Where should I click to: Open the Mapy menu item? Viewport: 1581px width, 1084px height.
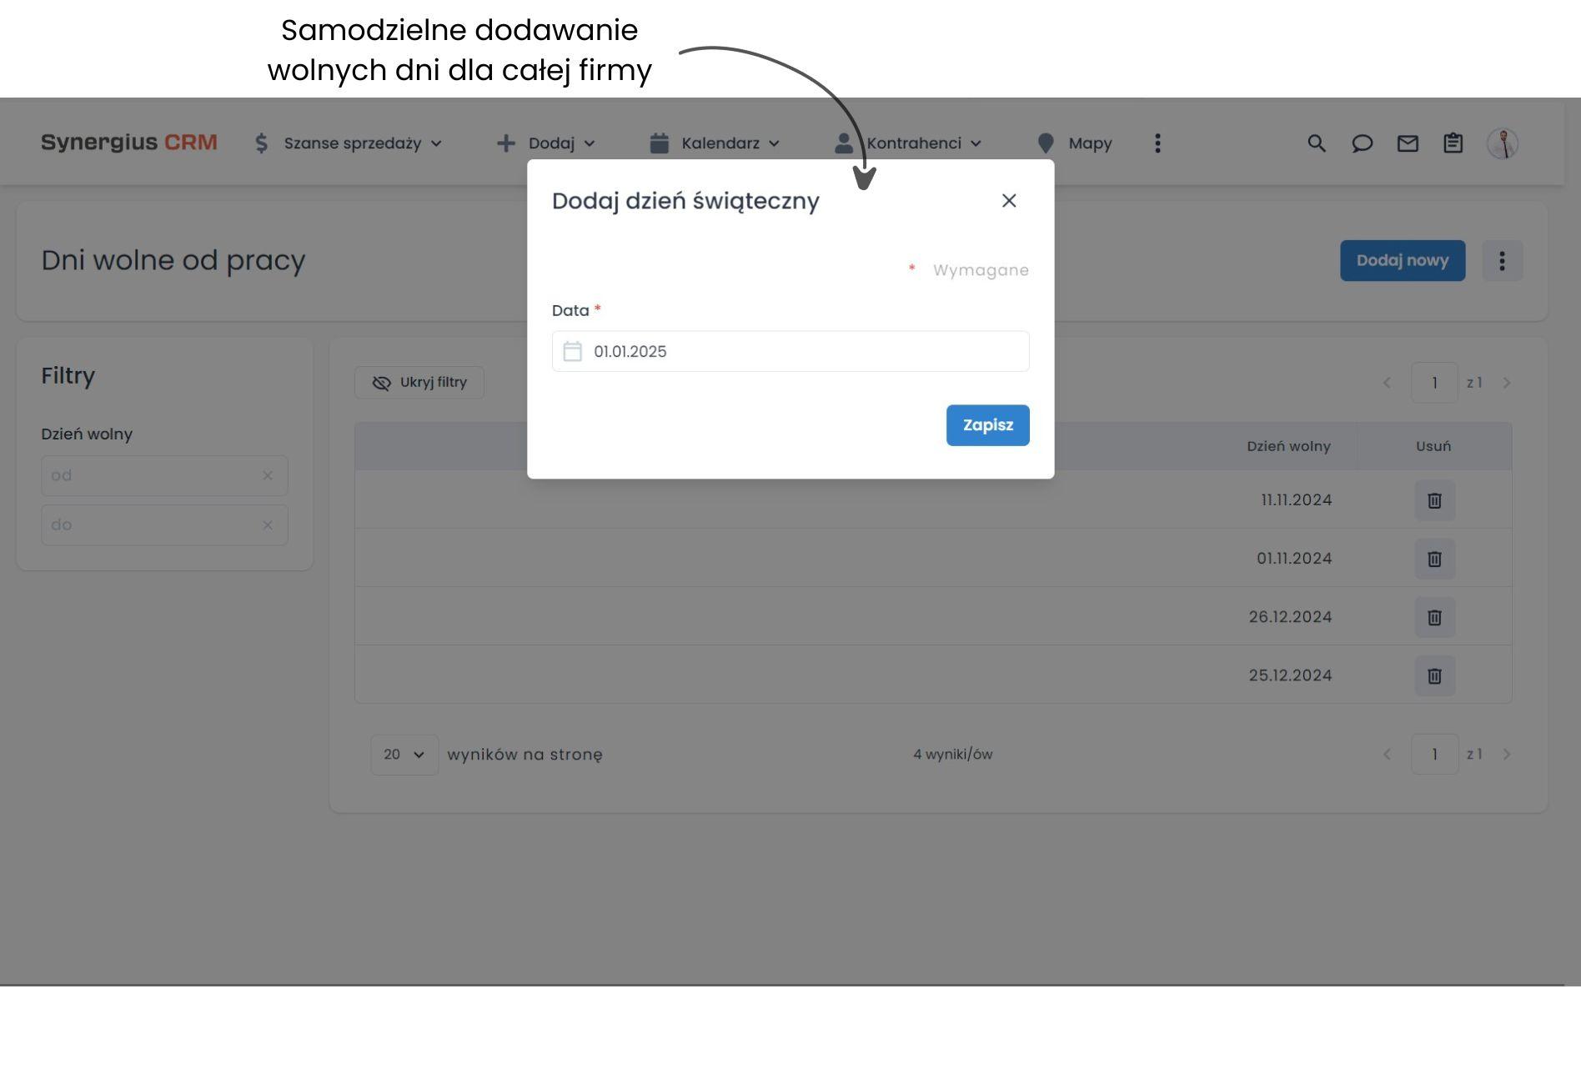[1075, 143]
